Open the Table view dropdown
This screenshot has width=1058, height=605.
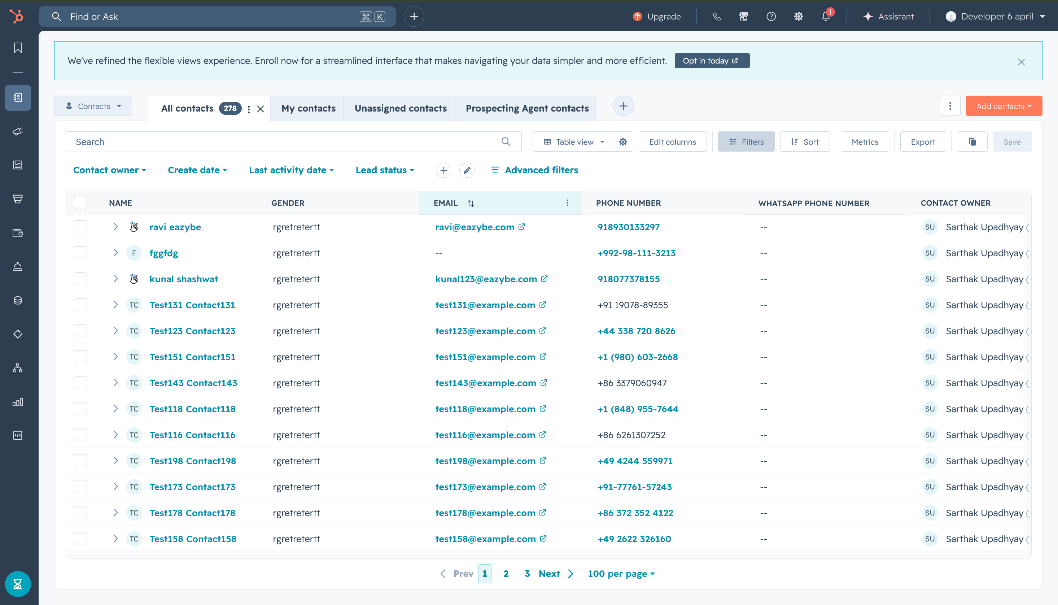pyautogui.click(x=573, y=142)
